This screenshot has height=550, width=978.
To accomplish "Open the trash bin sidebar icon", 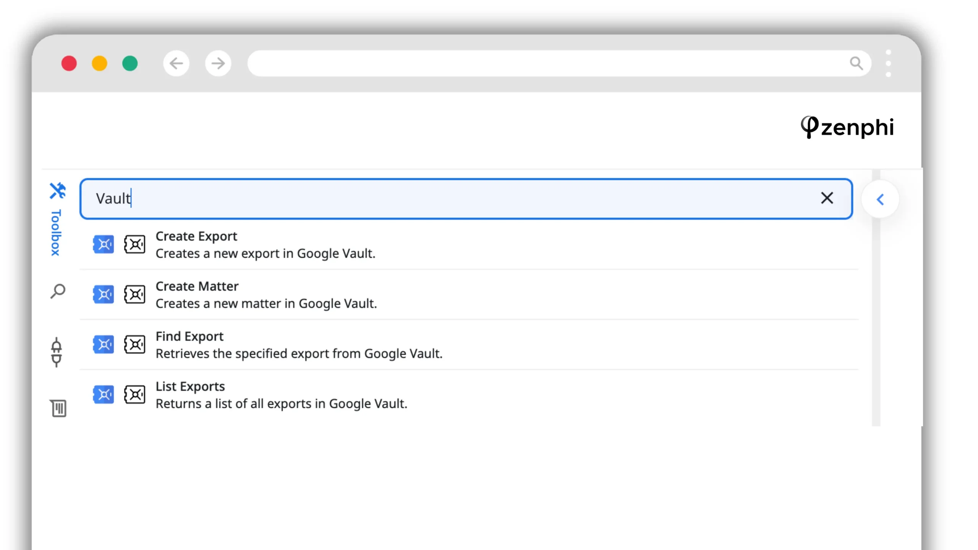I will 58,408.
